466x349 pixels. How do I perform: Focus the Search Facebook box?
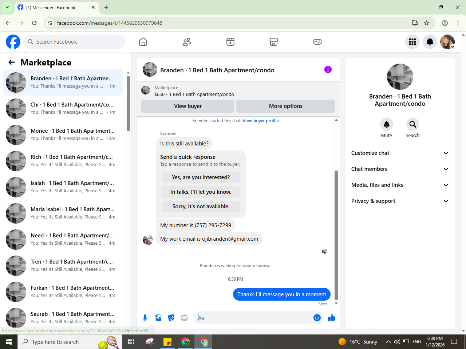74,42
